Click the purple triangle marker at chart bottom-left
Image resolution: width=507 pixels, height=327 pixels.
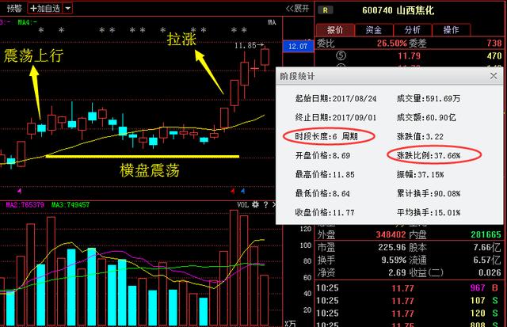pos(19,191)
